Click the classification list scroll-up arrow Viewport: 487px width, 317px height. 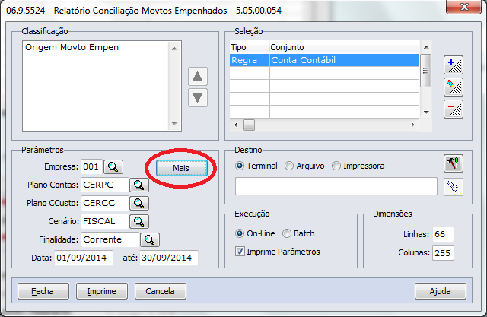tap(174, 49)
